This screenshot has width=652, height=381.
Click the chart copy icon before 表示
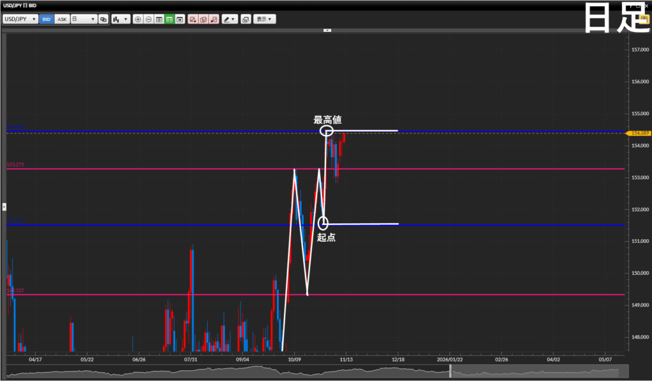click(245, 20)
